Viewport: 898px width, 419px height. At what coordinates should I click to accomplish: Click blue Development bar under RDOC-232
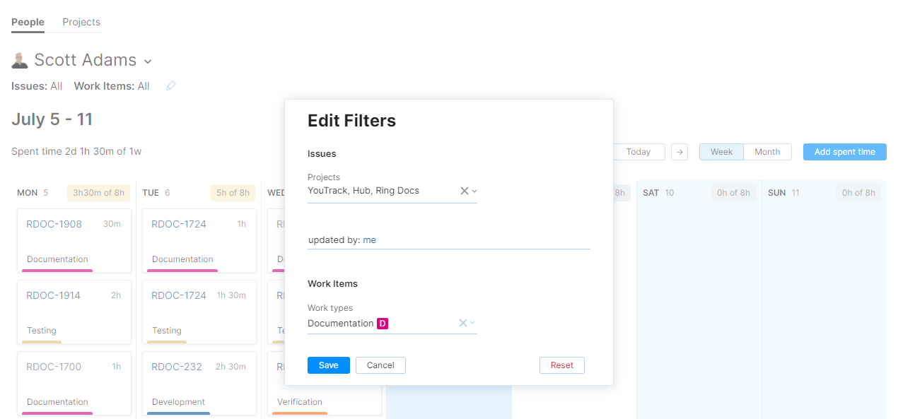178,413
